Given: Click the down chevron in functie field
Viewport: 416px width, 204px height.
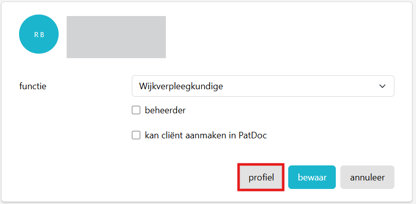Looking at the screenshot, I should pos(382,86).
